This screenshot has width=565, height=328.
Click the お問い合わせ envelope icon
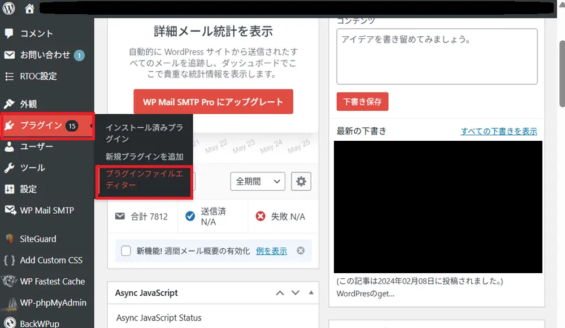click(10, 55)
